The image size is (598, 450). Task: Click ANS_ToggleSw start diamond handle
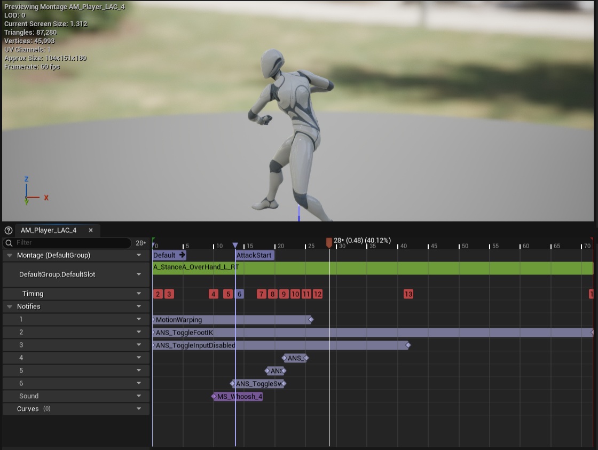pos(233,384)
